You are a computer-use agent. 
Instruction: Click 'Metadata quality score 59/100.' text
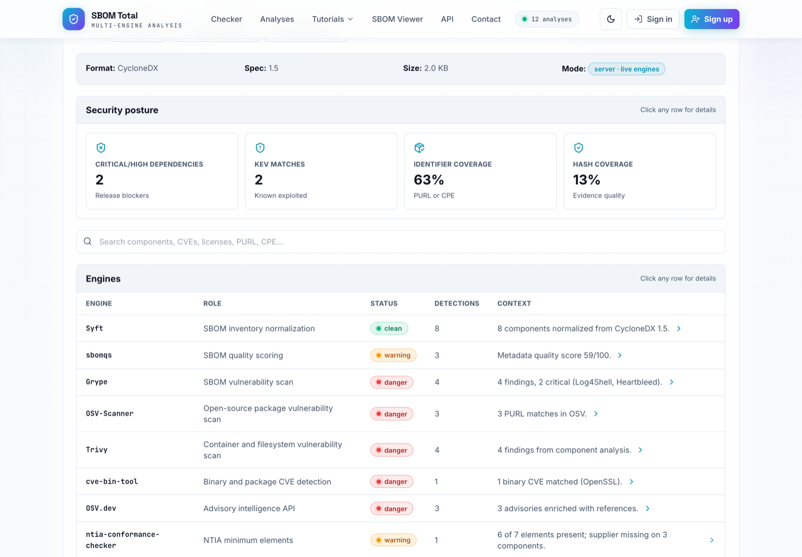click(554, 355)
